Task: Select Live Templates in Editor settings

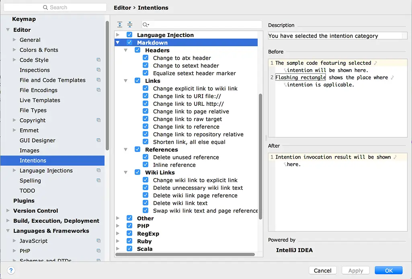Action: point(40,100)
